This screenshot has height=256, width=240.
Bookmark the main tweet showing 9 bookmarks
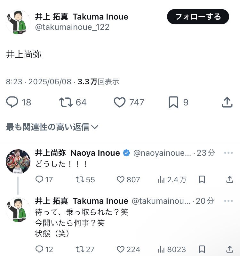click(x=178, y=102)
